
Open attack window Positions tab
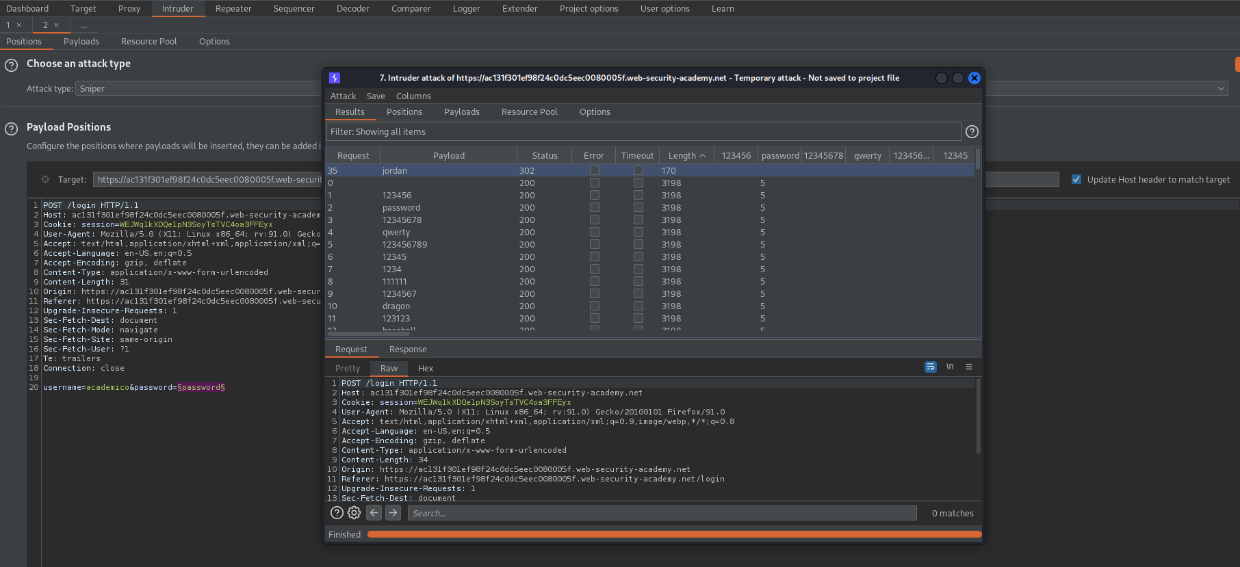[x=404, y=112]
